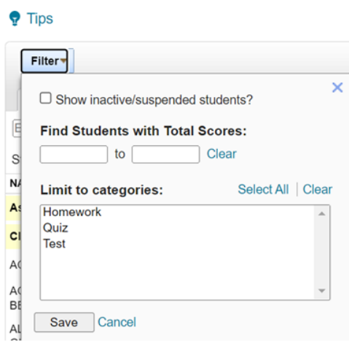Close the filter panel with X
The image size is (349, 341).
coord(337,88)
